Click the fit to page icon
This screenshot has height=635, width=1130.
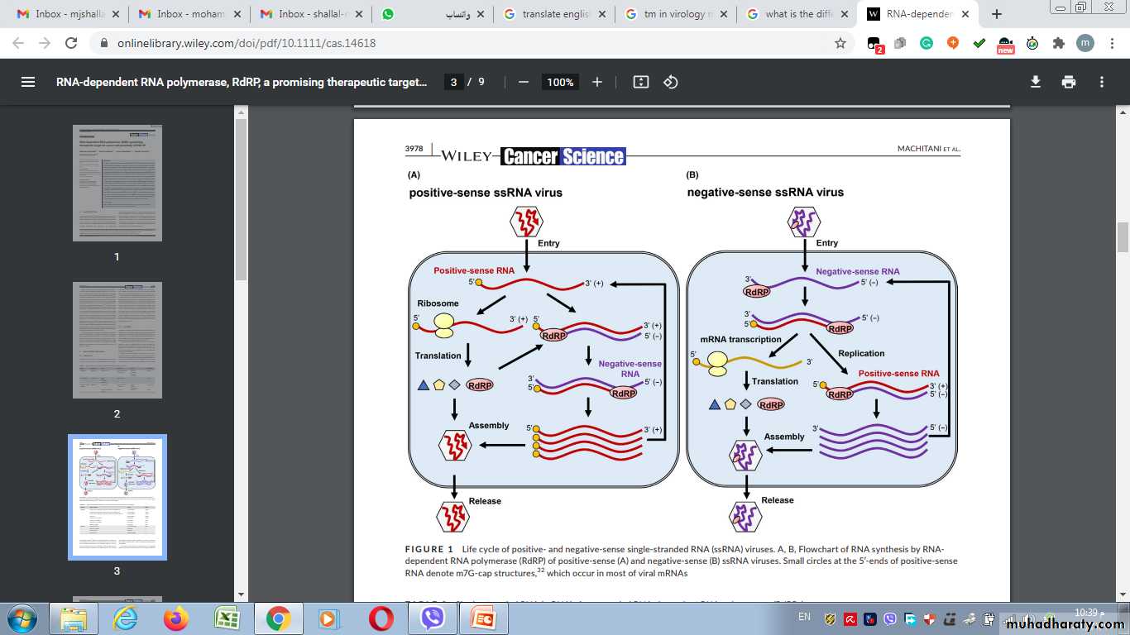[x=640, y=82]
